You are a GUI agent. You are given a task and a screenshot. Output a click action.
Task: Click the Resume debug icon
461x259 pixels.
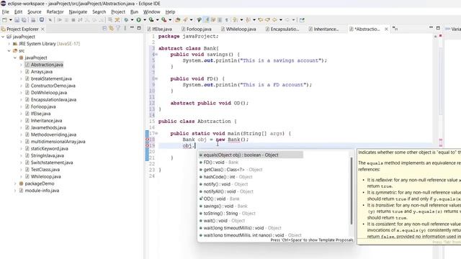pyautogui.click(x=60, y=20)
